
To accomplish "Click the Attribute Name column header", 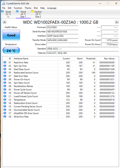I will [x=35, y=59].
